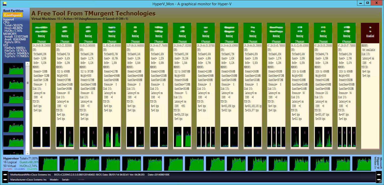The height and width of the screenshot is (185, 384).
Task: Click the scrollbar thumb beside the root partition graphs
Action: 27,83
